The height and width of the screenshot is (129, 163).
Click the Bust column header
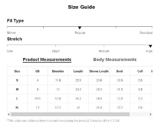[120, 71]
